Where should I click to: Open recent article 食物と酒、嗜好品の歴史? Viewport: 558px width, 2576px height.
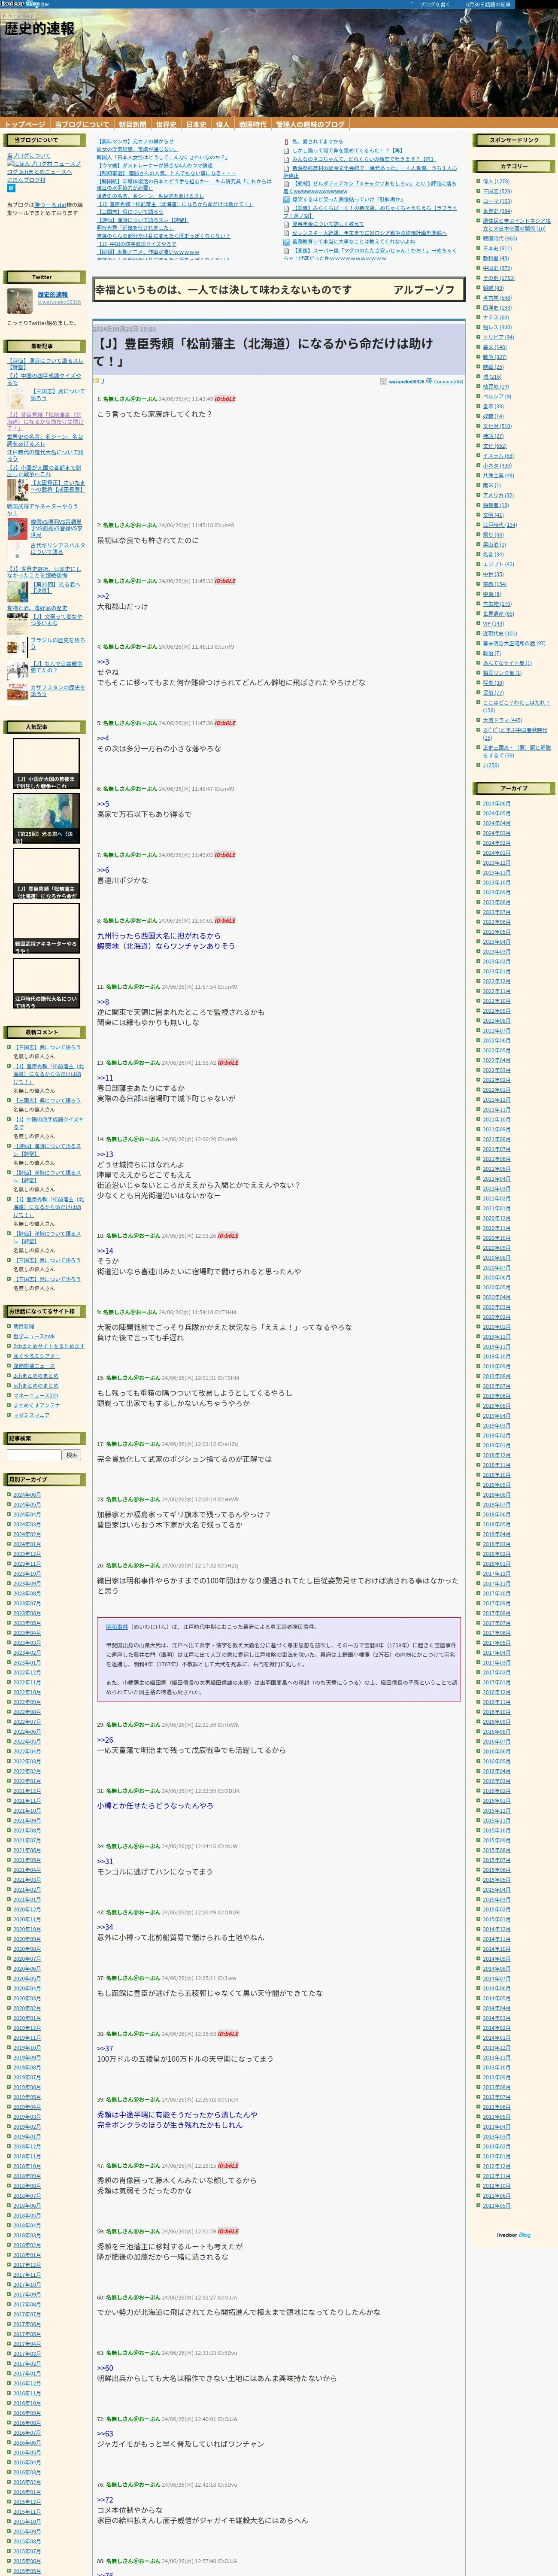(x=37, y=608)
